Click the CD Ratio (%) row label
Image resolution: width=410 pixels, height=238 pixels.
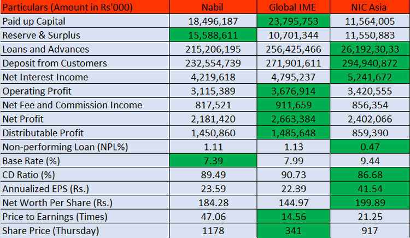28,175
